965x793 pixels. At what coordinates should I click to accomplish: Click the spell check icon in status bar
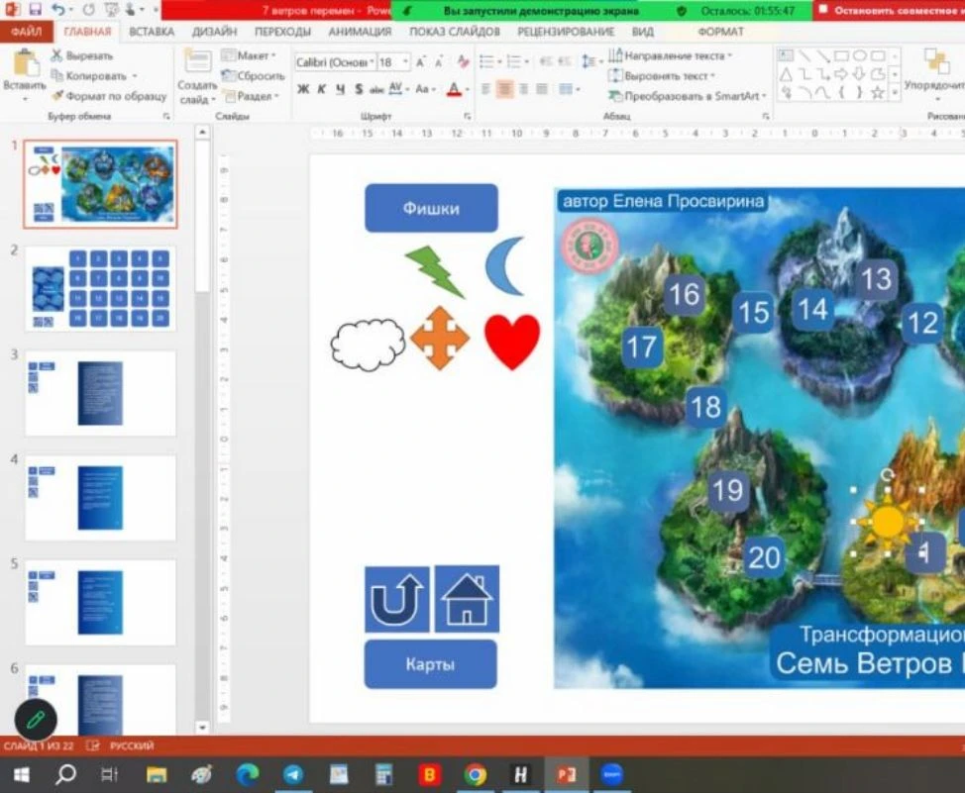[x=92, y=745]
